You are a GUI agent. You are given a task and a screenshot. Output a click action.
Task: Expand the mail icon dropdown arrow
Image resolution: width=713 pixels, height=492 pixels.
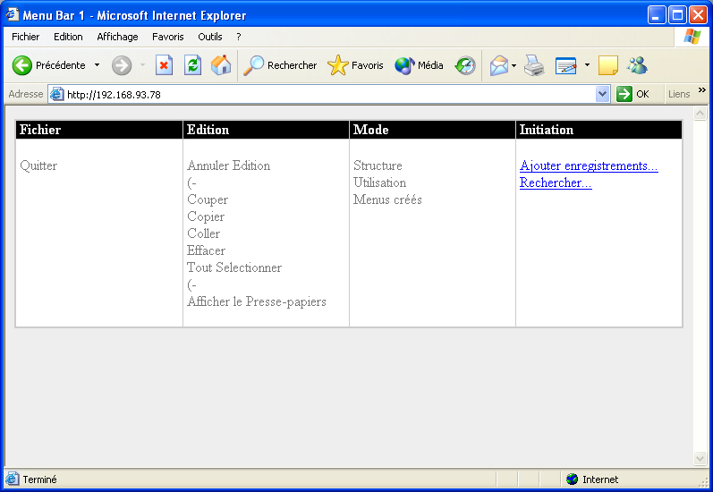tap(514, 65)
